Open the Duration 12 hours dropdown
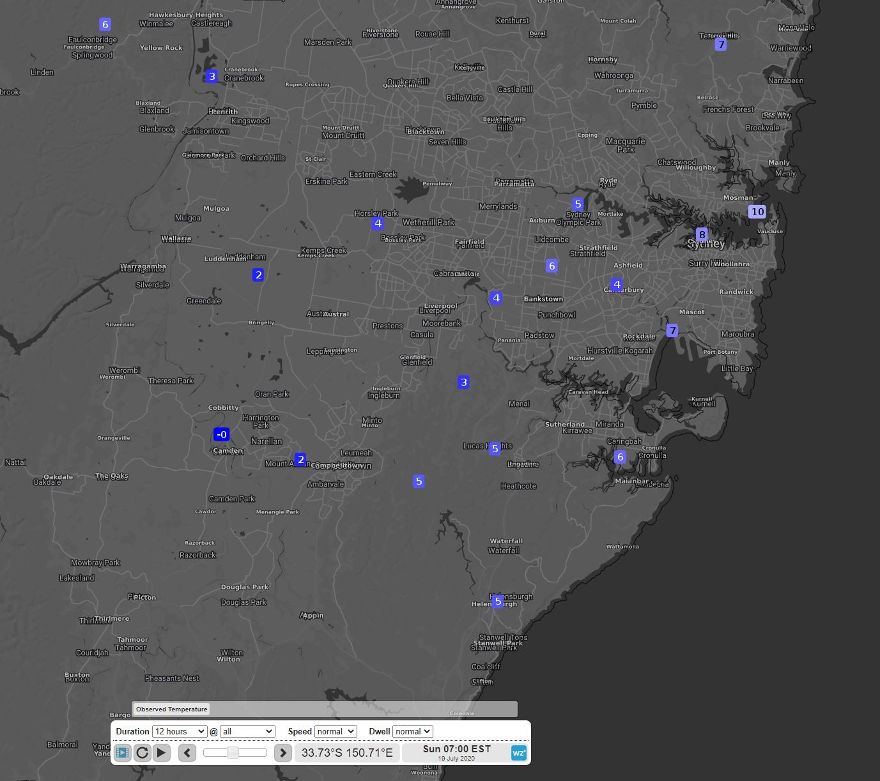The image size is (880, 781). [x=179, y=731]
